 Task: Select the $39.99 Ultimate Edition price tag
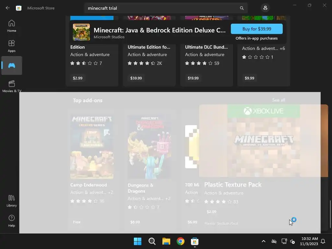[x=136, y=78]
